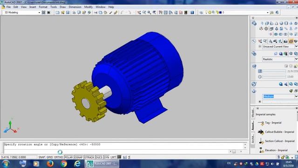Click the Pan realtime toolbar icon

click(x=139, y=13)
